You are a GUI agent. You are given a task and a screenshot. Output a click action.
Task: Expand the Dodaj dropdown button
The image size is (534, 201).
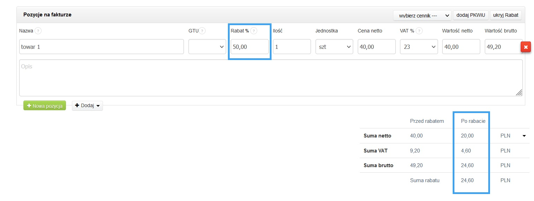tap(87, 106)
